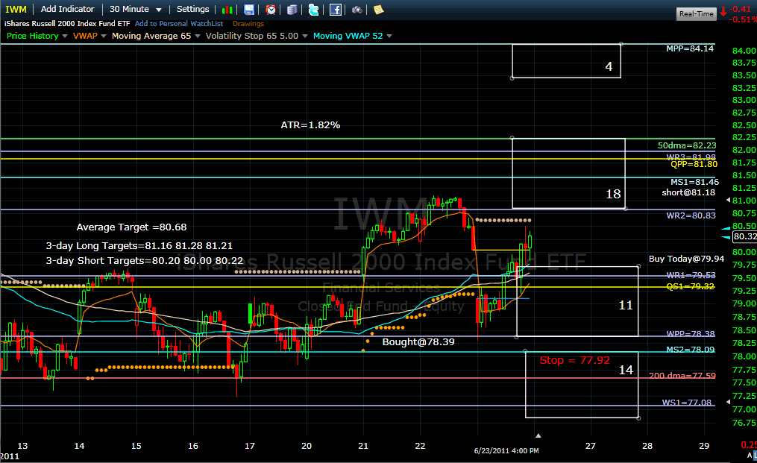Image resolution: width=757 pixels, height=463 pixels.
Task: Open the alarm clock alert icon
Action: coord(271,10)
